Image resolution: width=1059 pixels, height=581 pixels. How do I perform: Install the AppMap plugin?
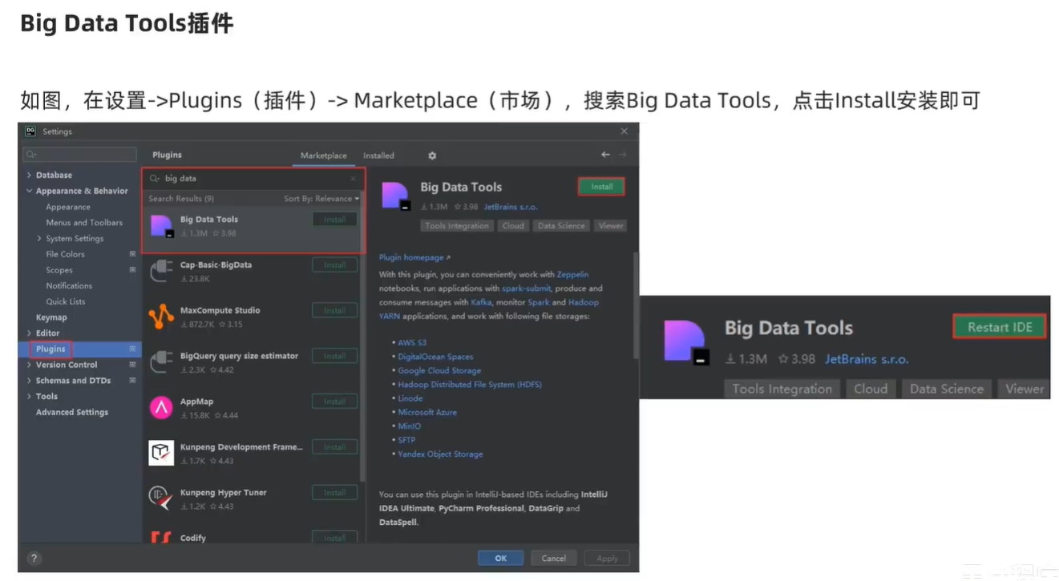(334, 401)
